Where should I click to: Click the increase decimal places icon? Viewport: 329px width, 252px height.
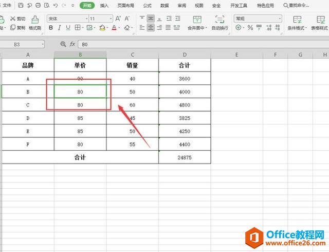269,27
